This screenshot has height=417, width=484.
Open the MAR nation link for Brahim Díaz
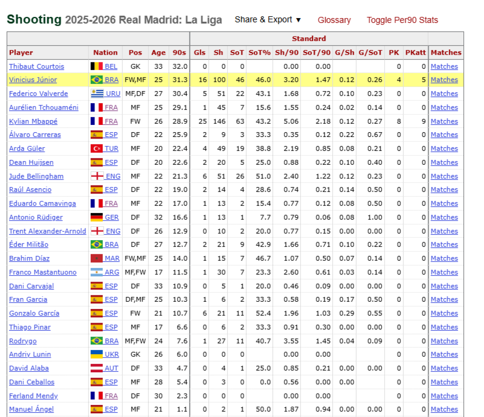[x=112, y=258]
